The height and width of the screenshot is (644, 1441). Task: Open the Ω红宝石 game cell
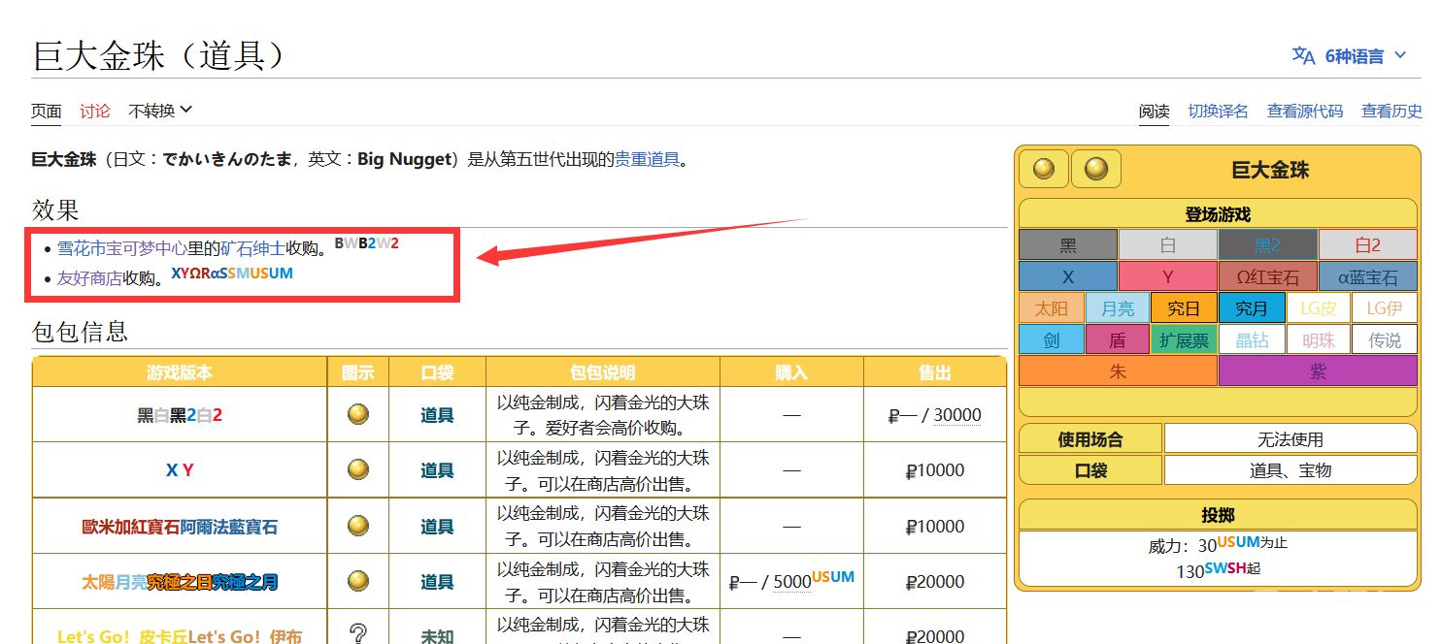pyautogui.click(x=1267, y=276)
